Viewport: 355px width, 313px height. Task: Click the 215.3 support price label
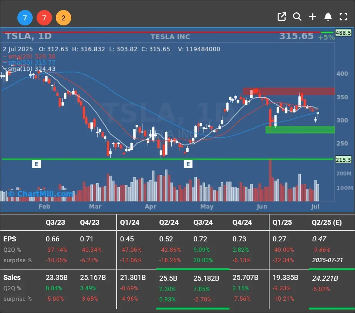pyautogui.click(x=343, y=159)
